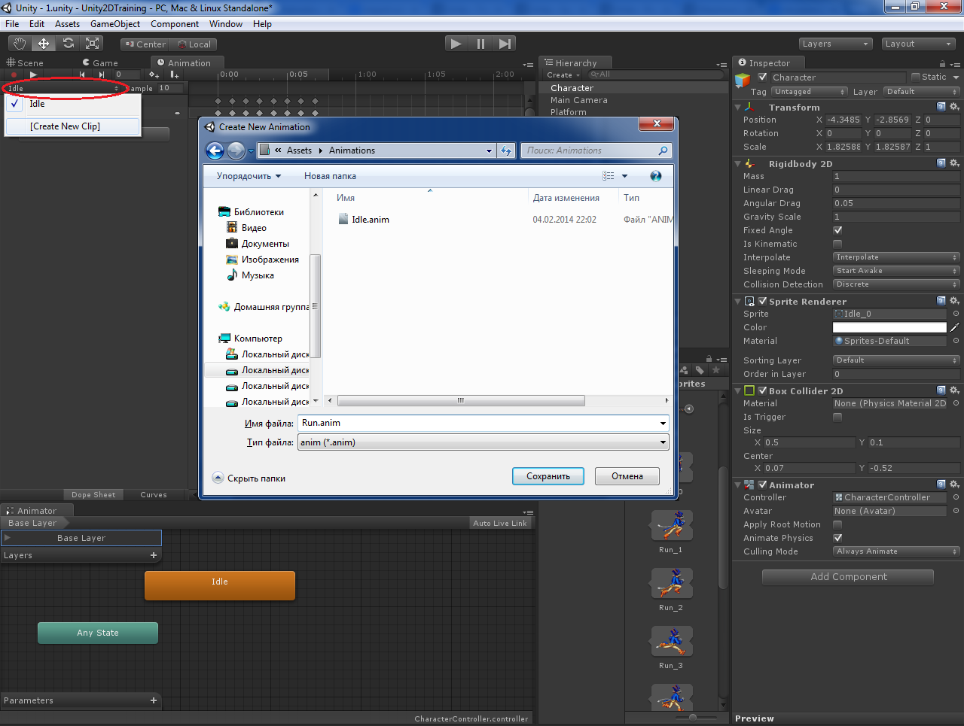Open the GameObject menu
The image size is (964, 726).
tap(114, 23)
